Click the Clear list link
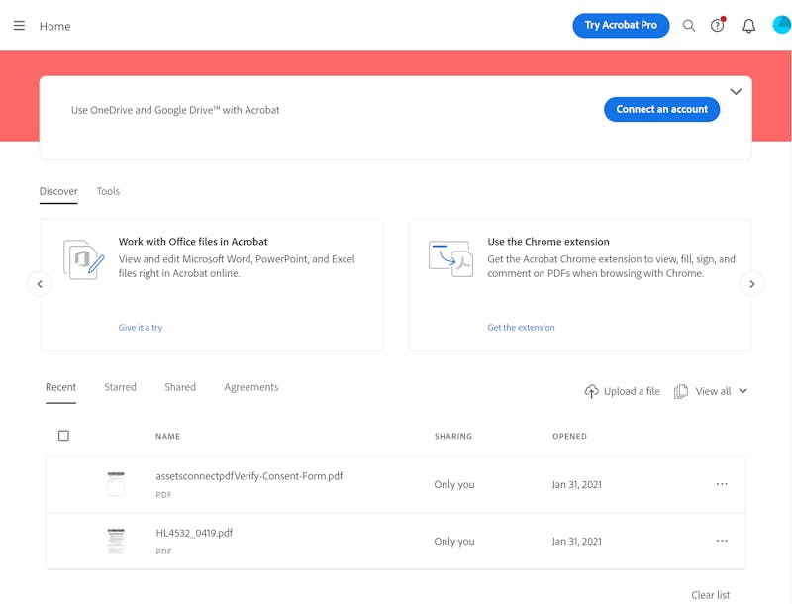This screenshot has width=792, height=604. click(710, 595)
